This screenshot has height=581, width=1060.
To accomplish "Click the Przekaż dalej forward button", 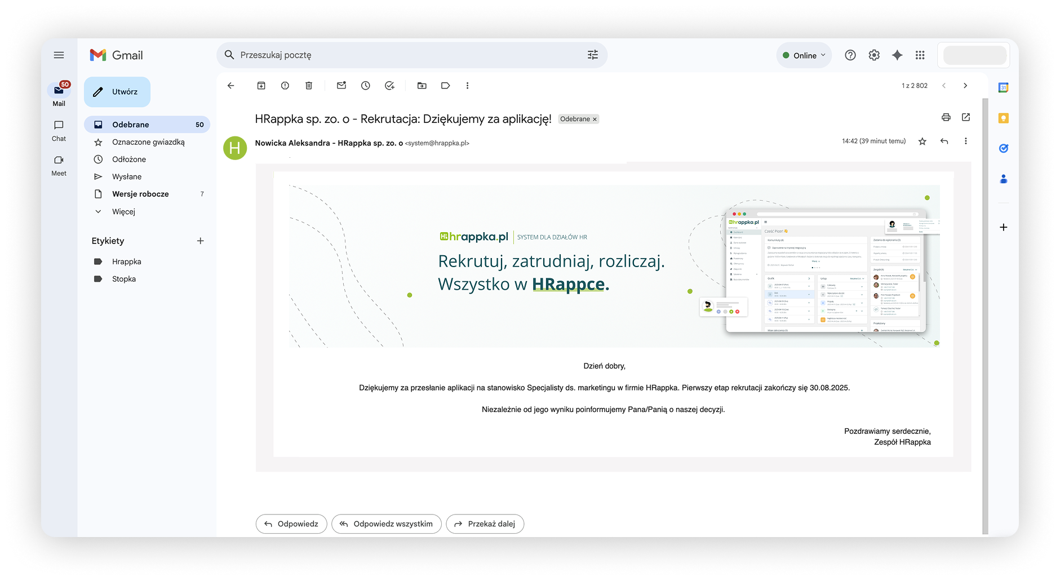I will (485, 524).
